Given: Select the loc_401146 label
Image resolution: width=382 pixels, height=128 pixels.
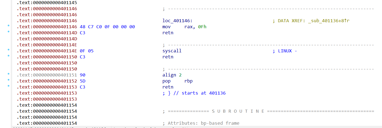Looking at the screenshot, I should coord(177,21).
